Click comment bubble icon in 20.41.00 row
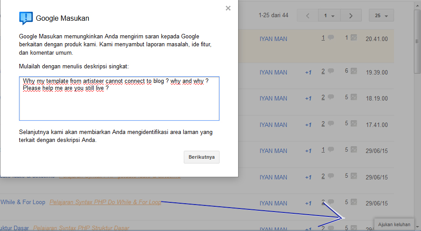Image resolution: width=421 pixels, height=231 pixels. click(331, 37)
